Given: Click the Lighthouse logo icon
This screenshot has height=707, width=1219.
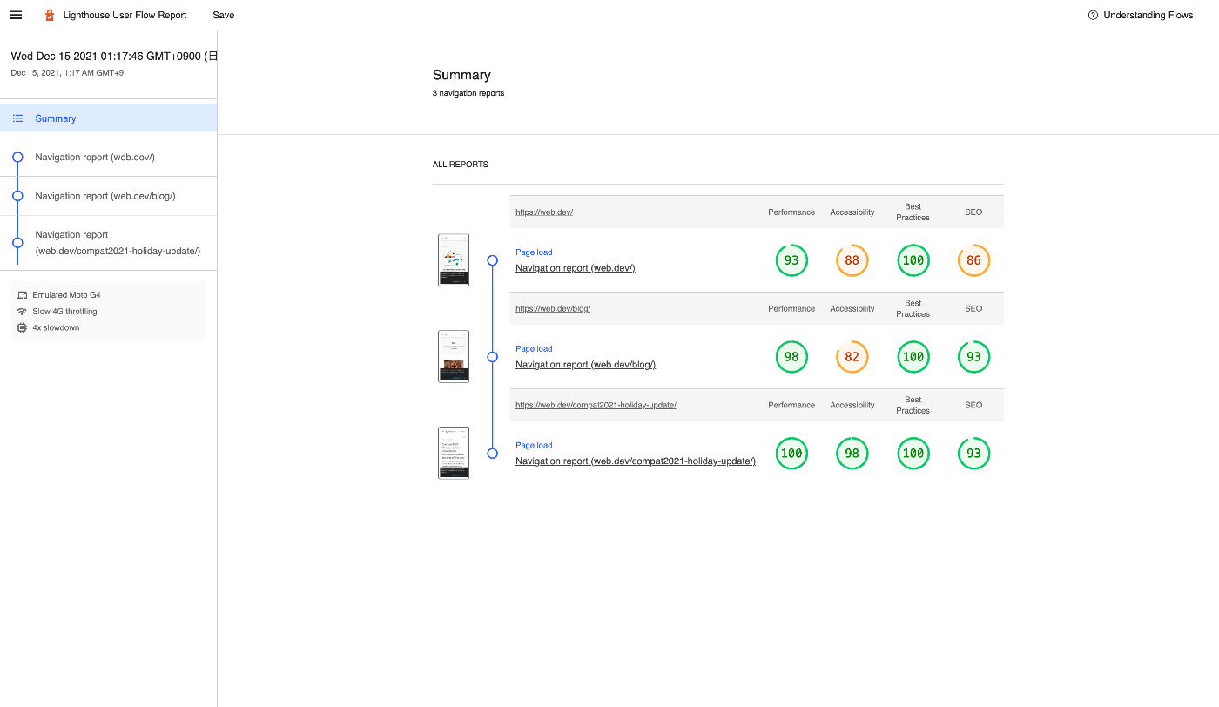Looking at the screenshot, I should click(x=50, y=15).
